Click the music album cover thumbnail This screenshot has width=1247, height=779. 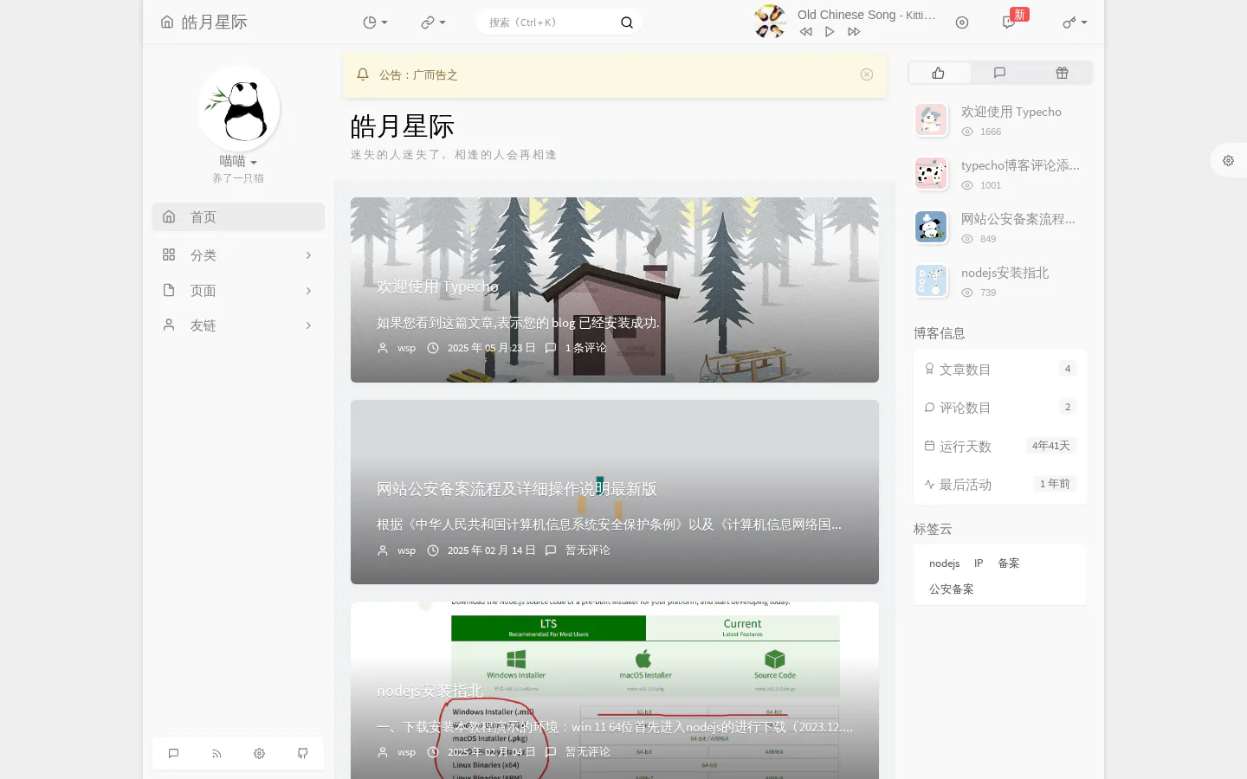tap(770, 22)
